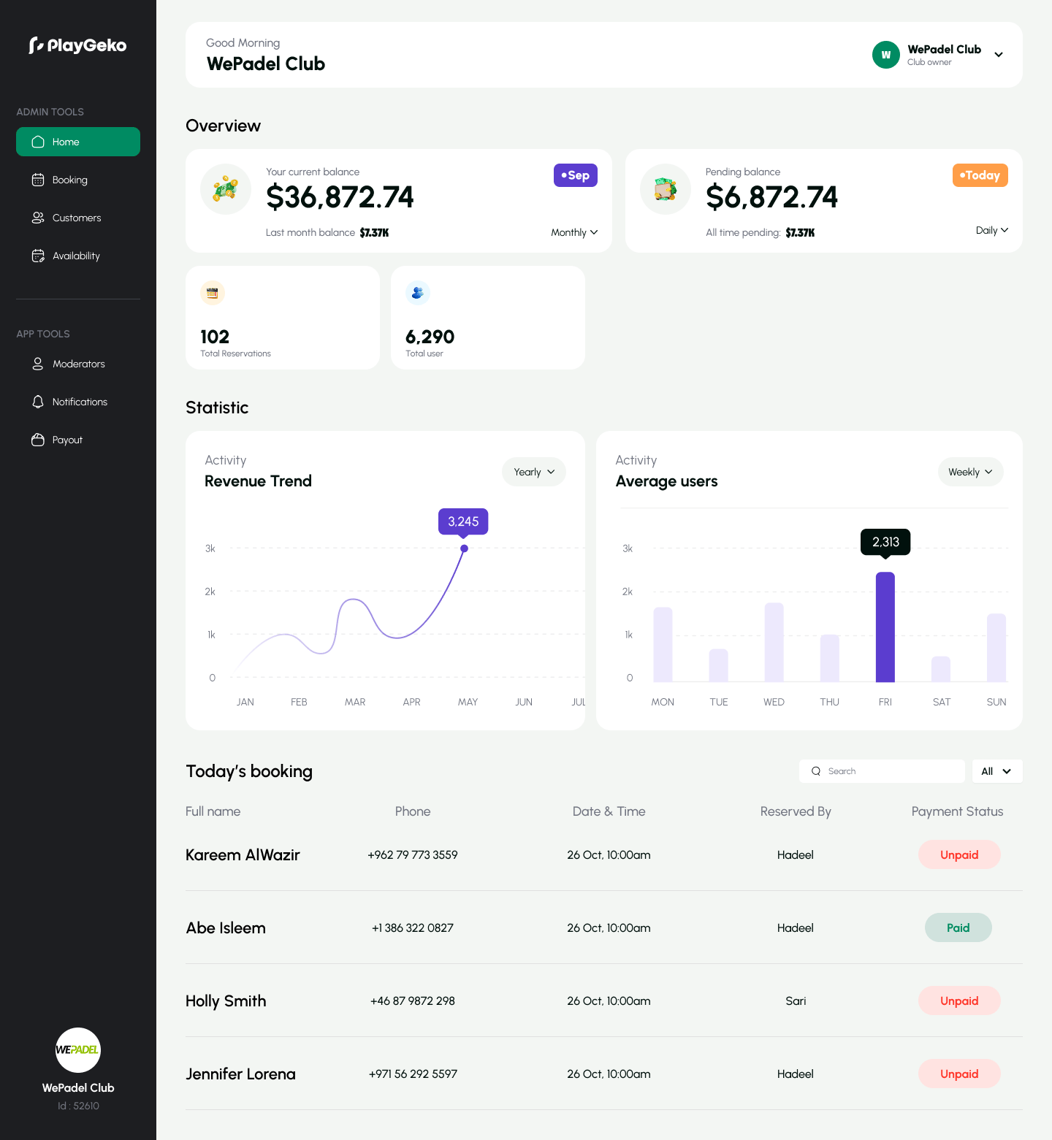Image resolution: width=1052 pixels, height=1140 pixels.
Task: Click the Sep badge on balance card
Action: 576,175
